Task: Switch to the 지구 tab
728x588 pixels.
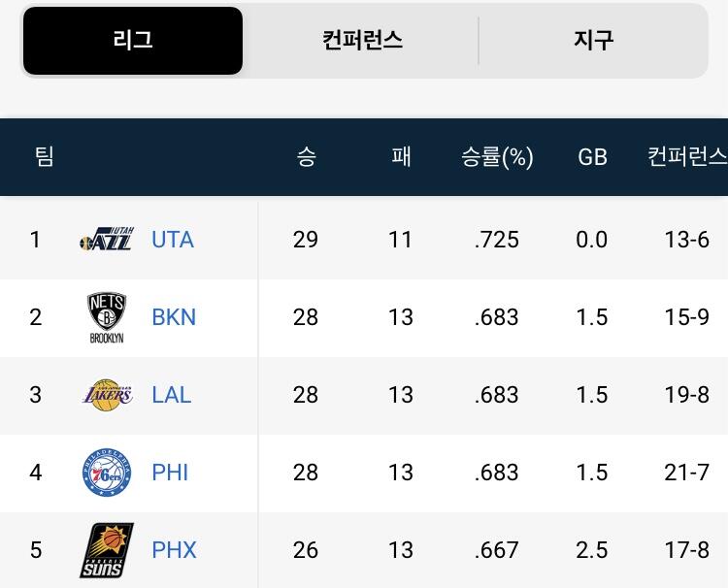Action: click(x=593, y=41)
